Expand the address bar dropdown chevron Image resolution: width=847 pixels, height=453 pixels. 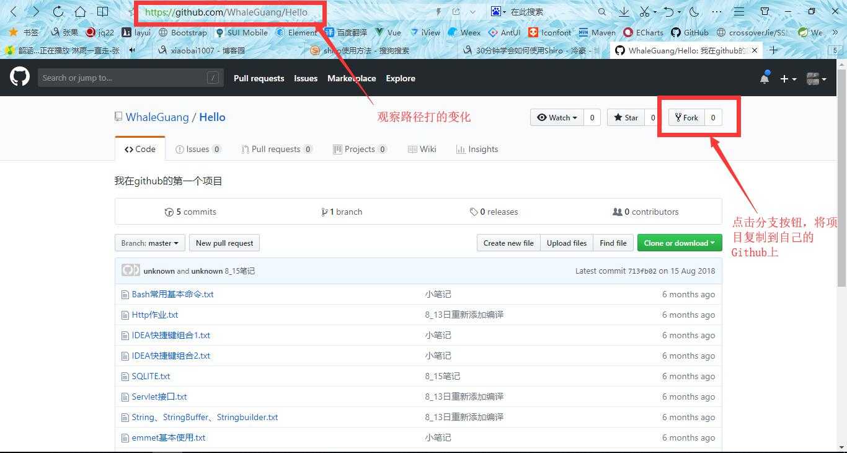[x=472, y=12]
